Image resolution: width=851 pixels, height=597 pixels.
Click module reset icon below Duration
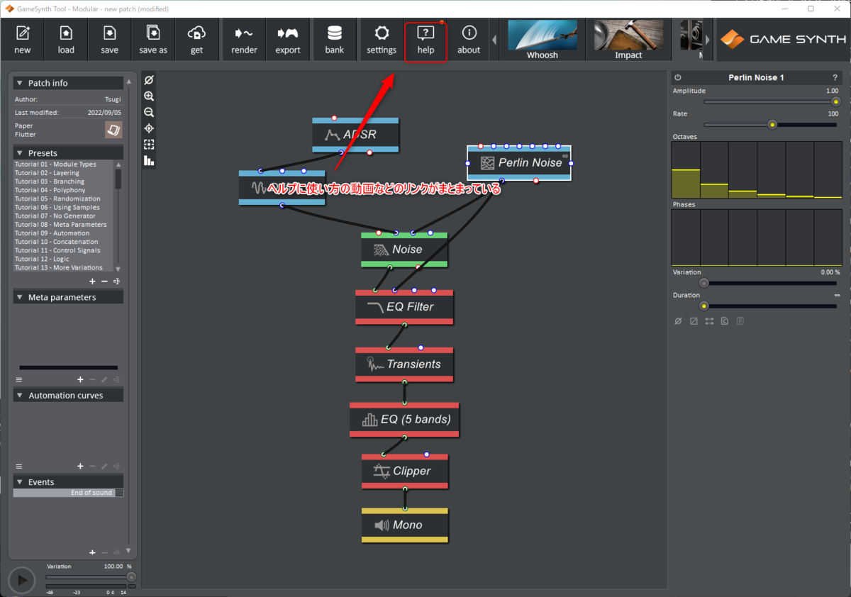678,321
